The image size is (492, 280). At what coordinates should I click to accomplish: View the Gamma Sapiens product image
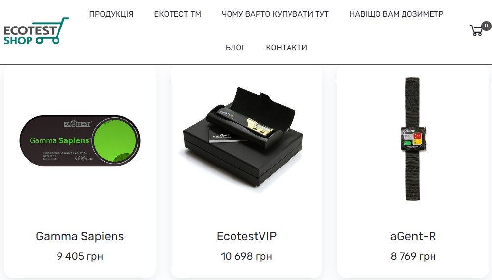point(80,140)
